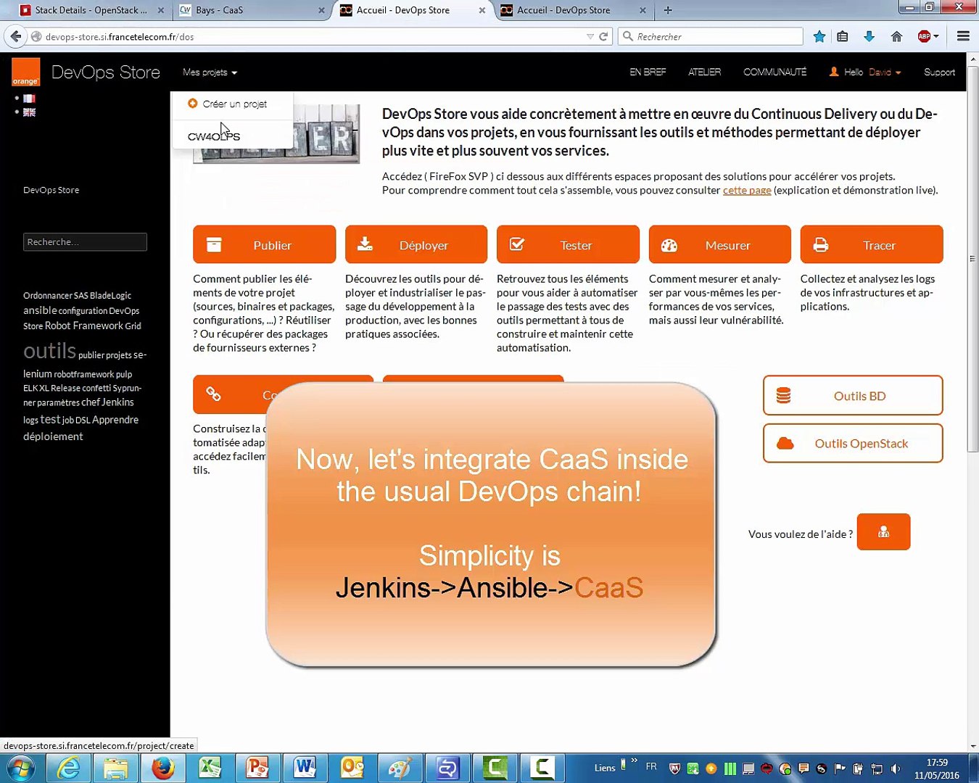This screenshot has width=979, height=783.
Task: Select the 'Jenkins' tag
Action: [x=117, y=402]
